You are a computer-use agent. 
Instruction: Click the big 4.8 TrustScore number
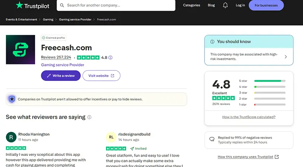tap(221, 84)
